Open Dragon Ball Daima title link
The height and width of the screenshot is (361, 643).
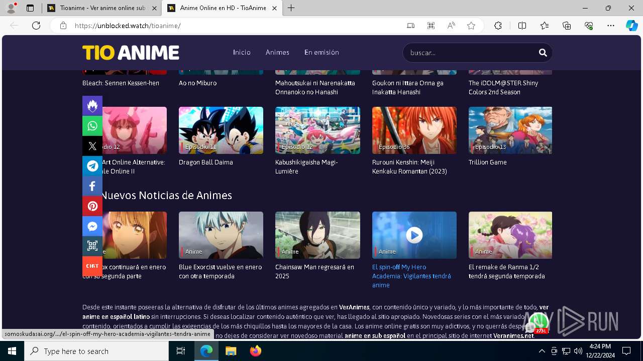click(206, 162)
